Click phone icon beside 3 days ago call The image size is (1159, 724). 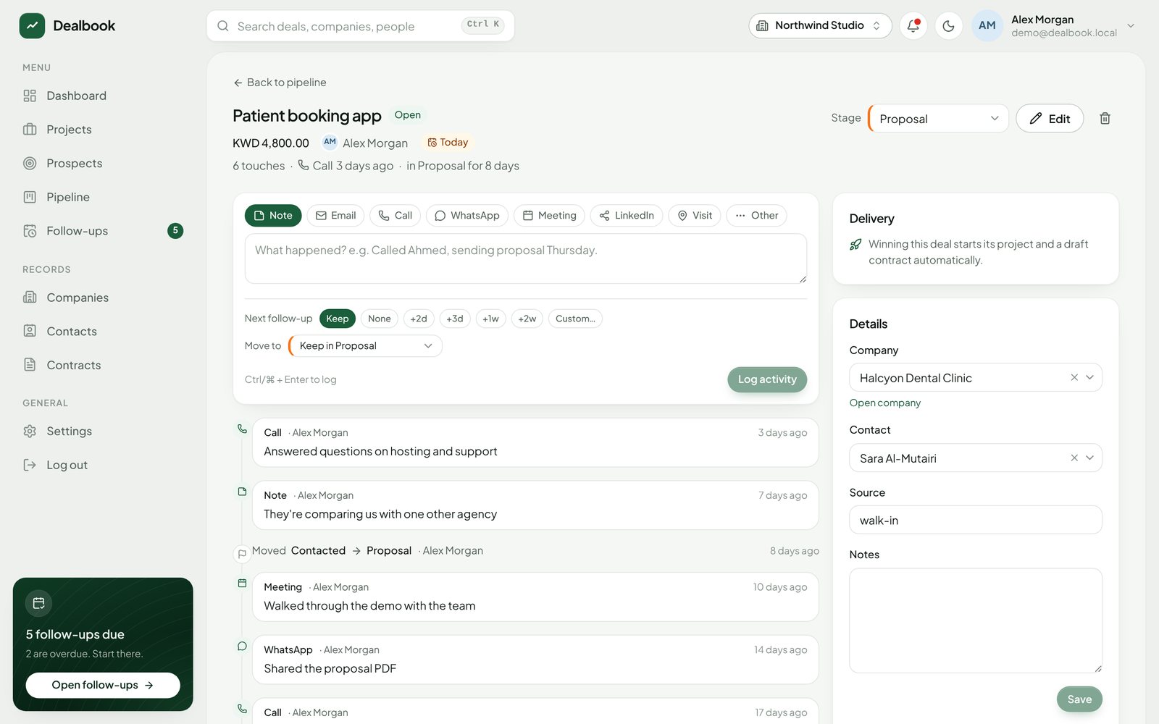click(x=242, y=429)
